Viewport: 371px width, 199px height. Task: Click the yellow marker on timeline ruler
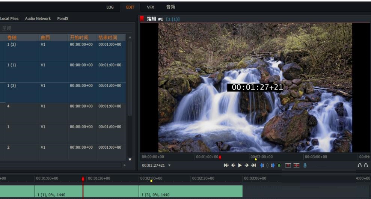point(151,181)
